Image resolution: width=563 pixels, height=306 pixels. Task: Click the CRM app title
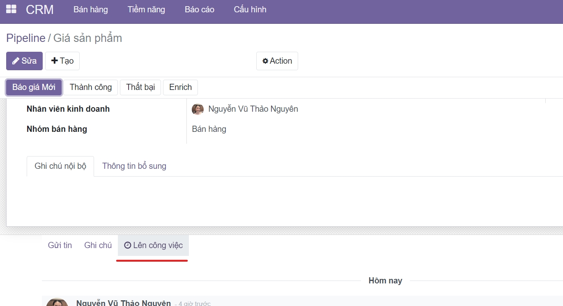[x=40, y=9]
